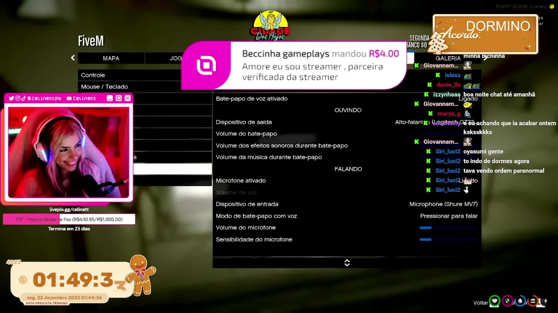558x313 pixels.
Task: Open the GALERIA tab
Action: click(448, 58)
